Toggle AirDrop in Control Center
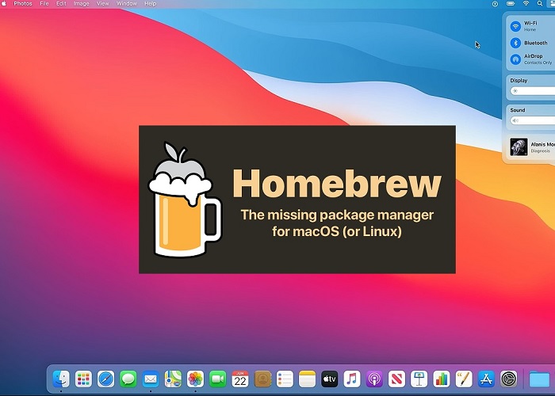The width and height of the screenshot is (555, 396). tap(515, 59)
